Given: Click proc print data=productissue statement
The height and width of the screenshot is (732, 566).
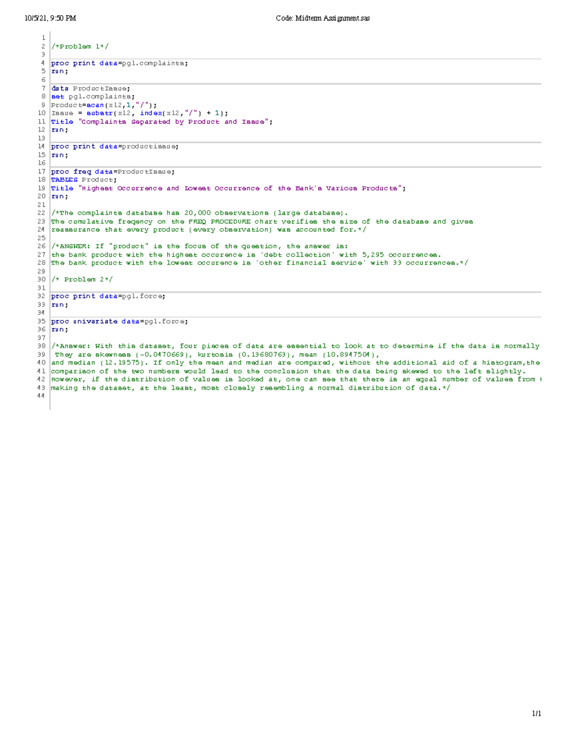Looking at the screenshot, I should tap(115, 146).
